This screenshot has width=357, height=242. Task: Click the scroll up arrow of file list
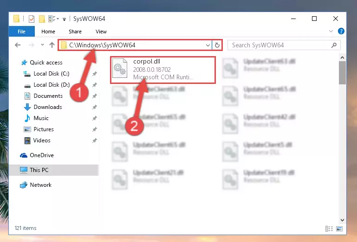342,57
